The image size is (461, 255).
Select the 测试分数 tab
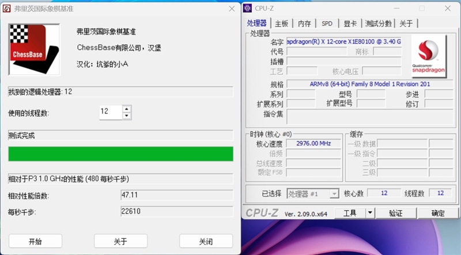(x=378, y=24)
